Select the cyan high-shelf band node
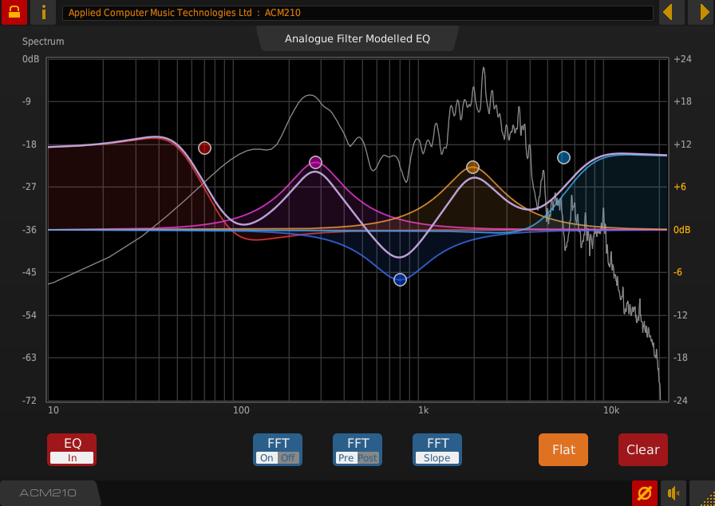 coord(563,157)
